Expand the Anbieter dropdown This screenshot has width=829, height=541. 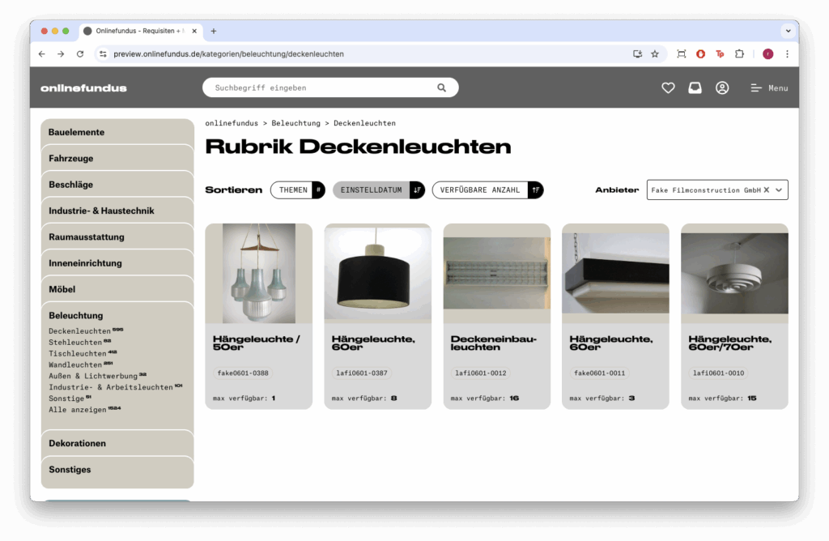tap(779, 190)
